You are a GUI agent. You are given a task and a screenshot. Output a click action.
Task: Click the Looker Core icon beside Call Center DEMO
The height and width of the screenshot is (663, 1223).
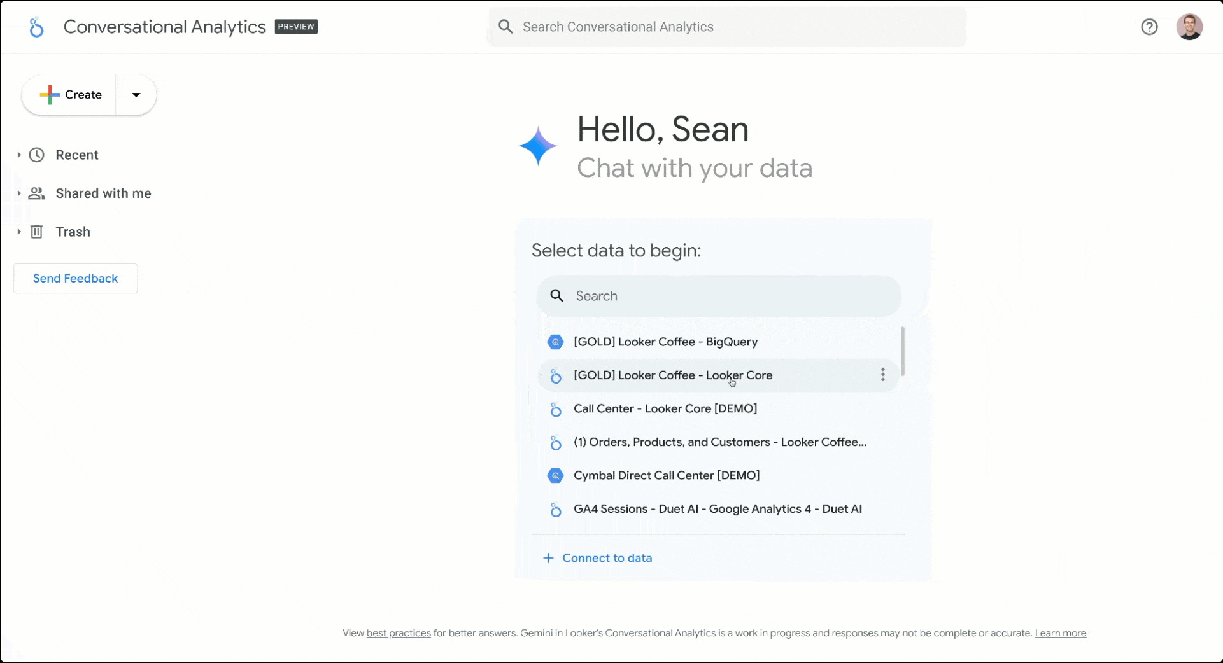[556, 409]
